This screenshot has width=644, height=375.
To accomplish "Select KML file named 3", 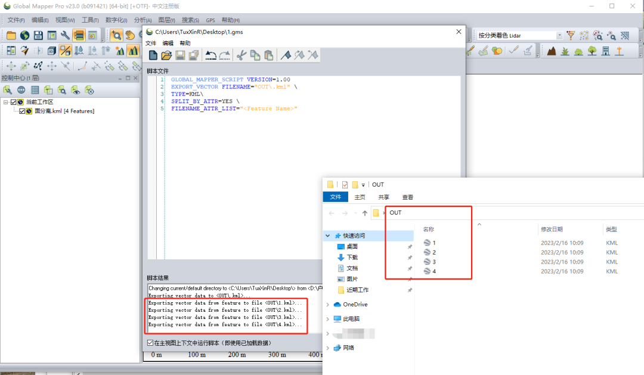I will tap(429, 262).
